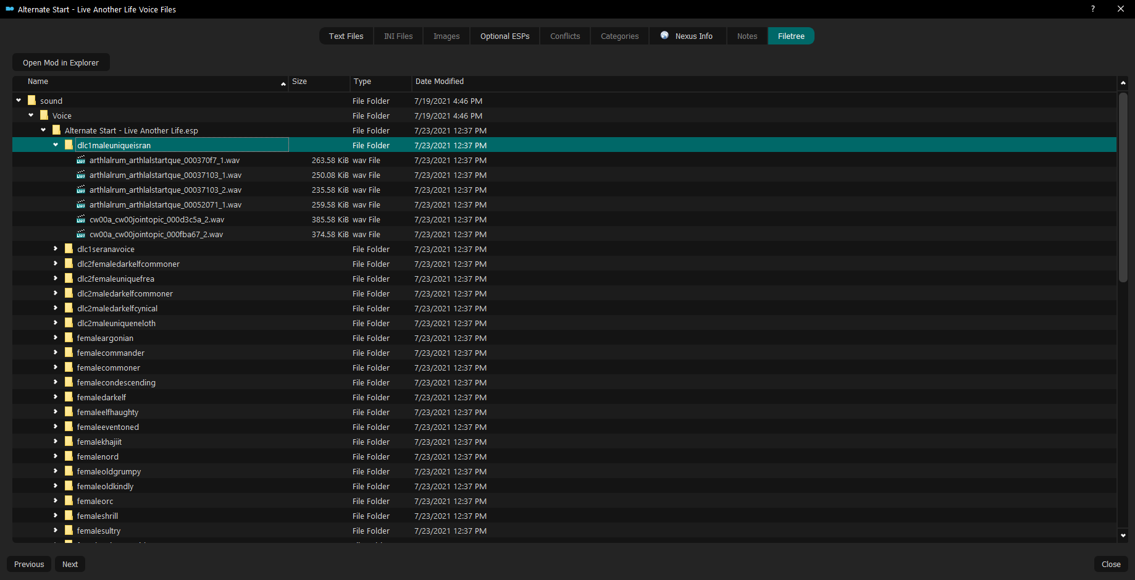This screenshot has height=580, width=1135.
Task: Click the Close button at bottom
Action: pos(1111,564)
